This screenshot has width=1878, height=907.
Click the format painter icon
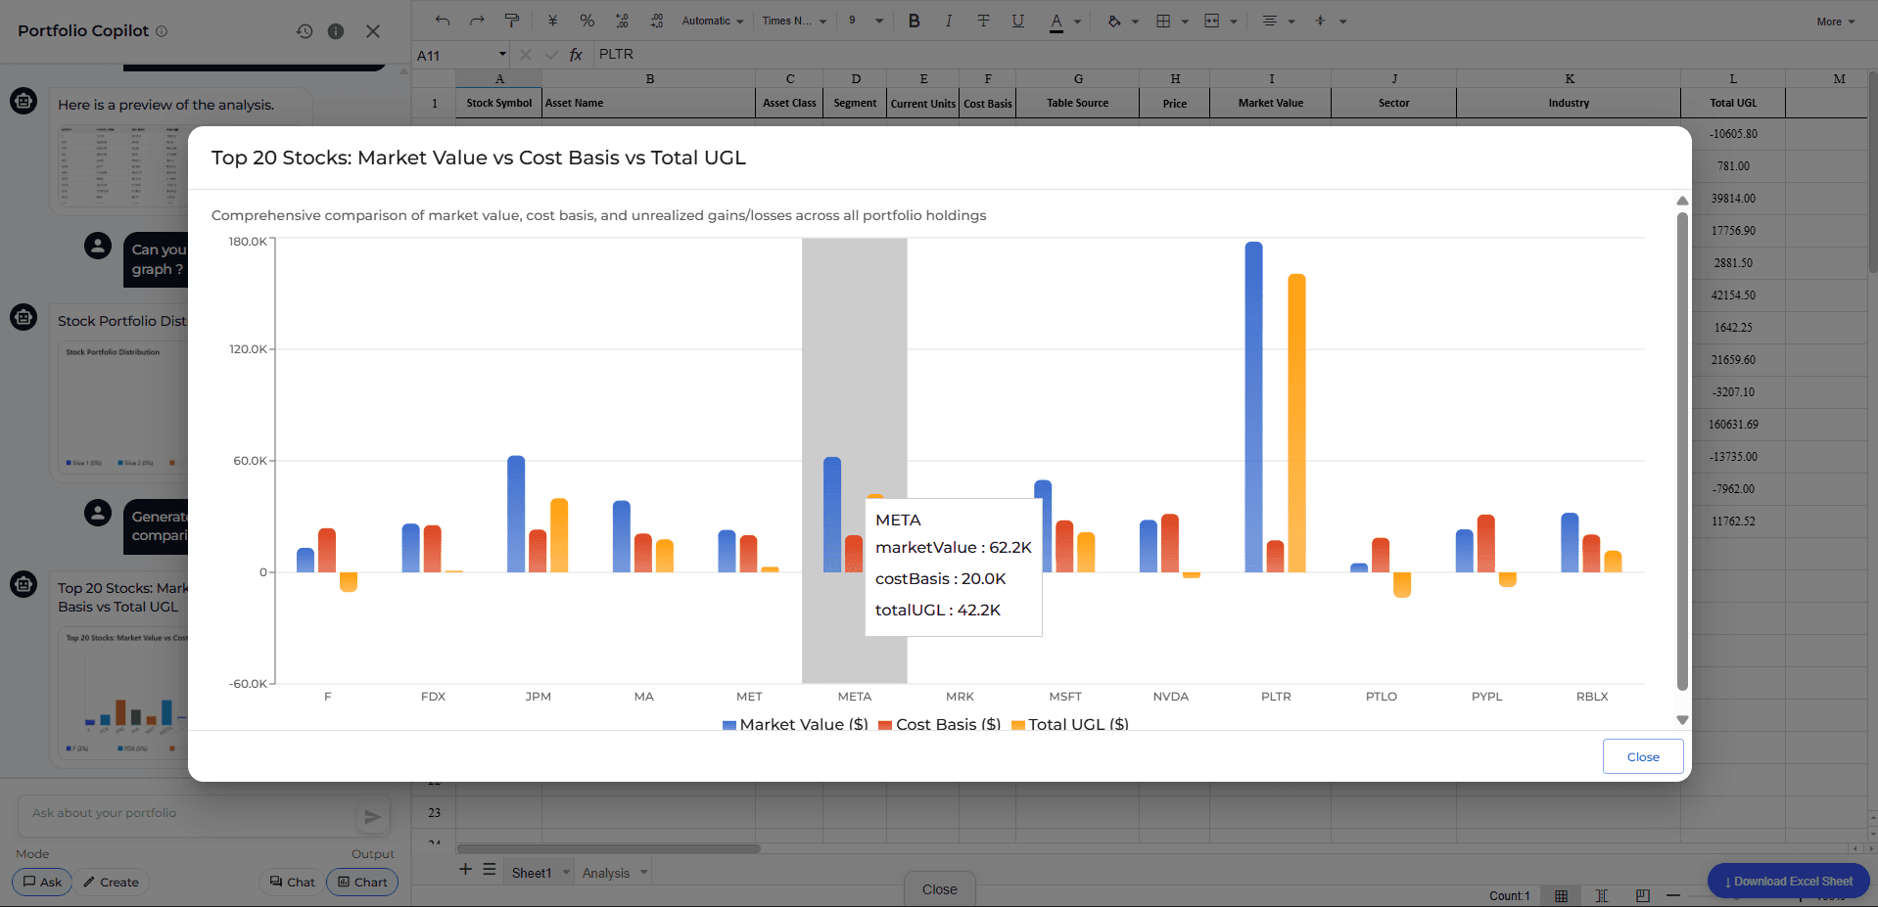[x=511, y=21]
